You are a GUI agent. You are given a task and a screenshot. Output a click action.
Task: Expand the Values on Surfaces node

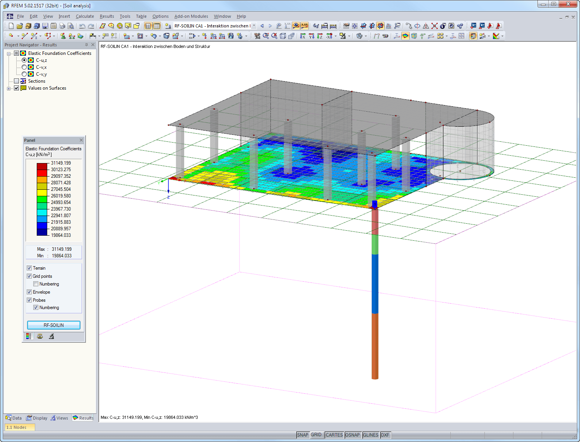(x=9, y=88)
